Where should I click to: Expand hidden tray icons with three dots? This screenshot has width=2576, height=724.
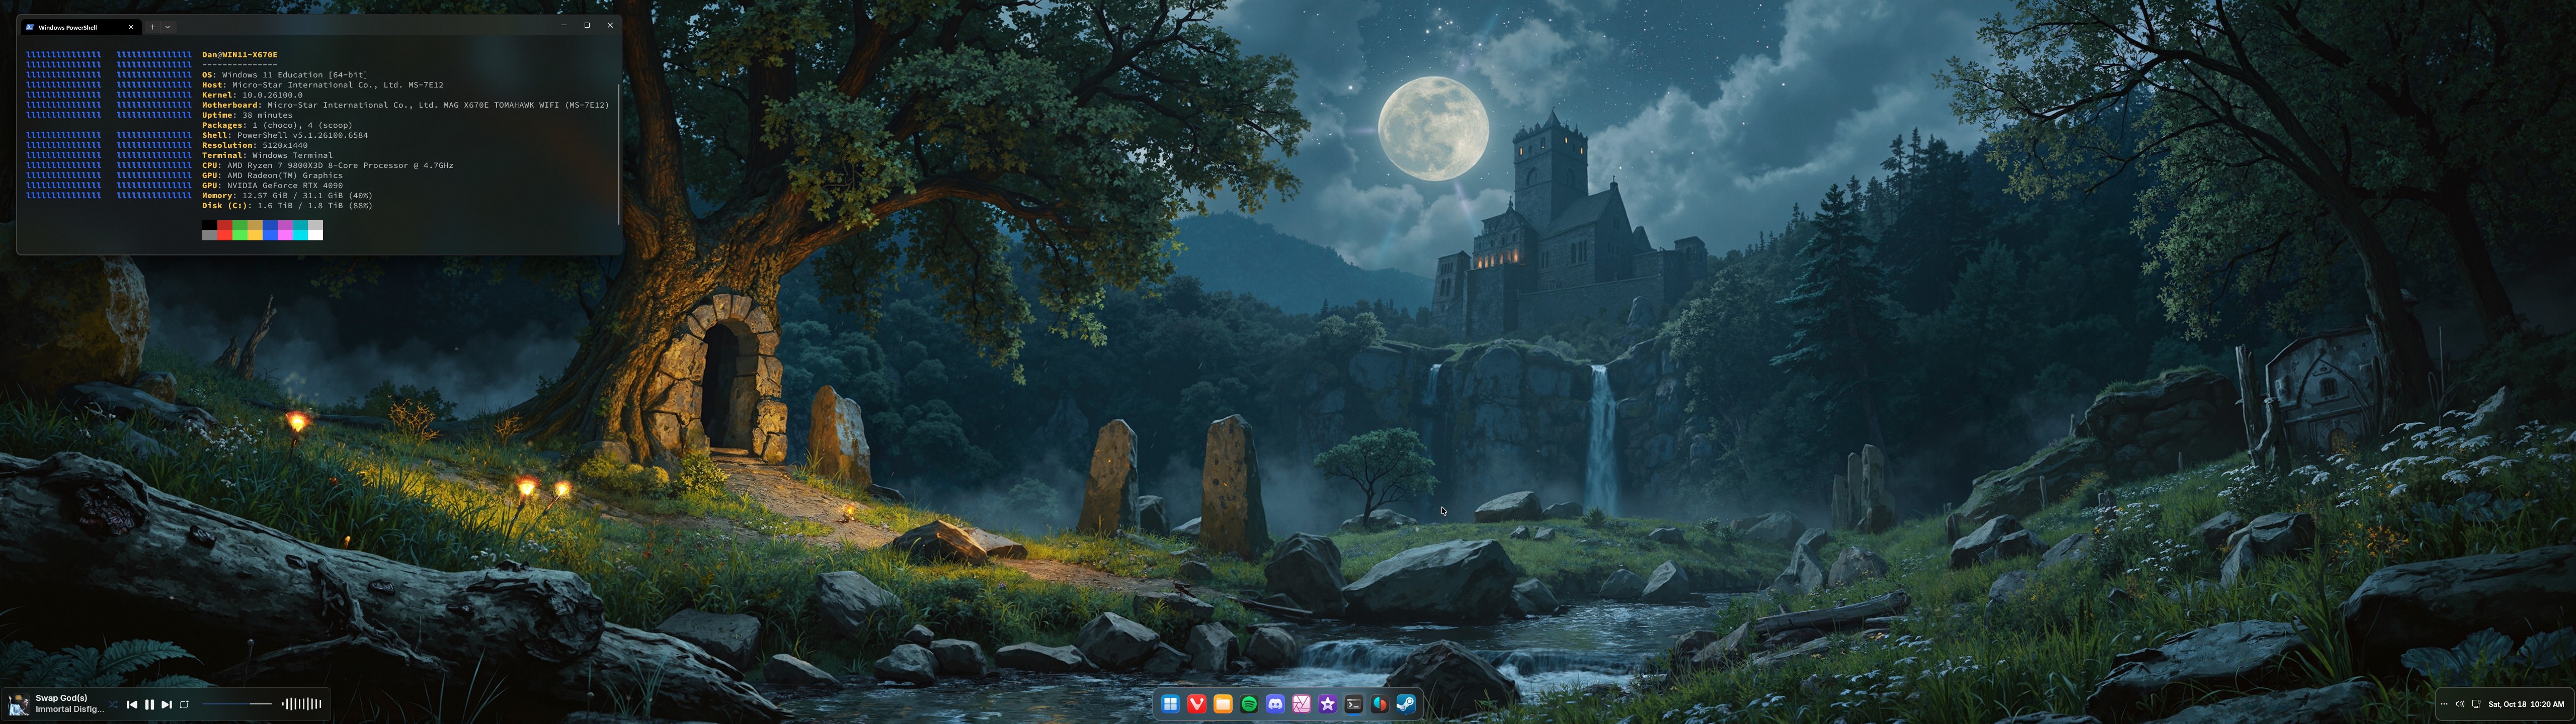tap(2444, 704)
